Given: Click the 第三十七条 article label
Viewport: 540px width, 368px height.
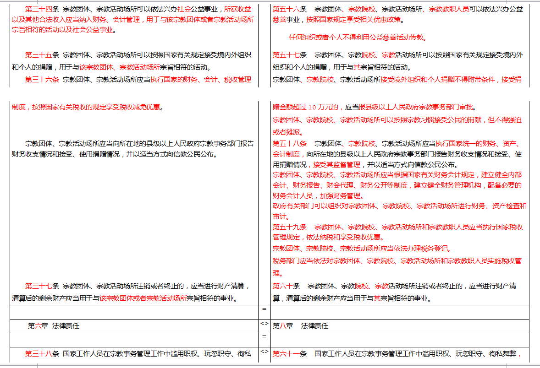Looking at the screenshot, I should (42, 286).
